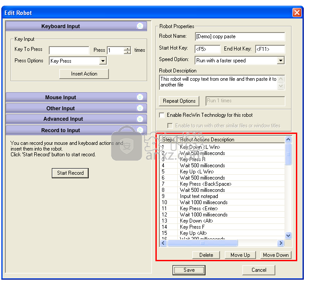Select step 4 Wait 500 milliseconds
317x288 pixels.
pos(223,166)
